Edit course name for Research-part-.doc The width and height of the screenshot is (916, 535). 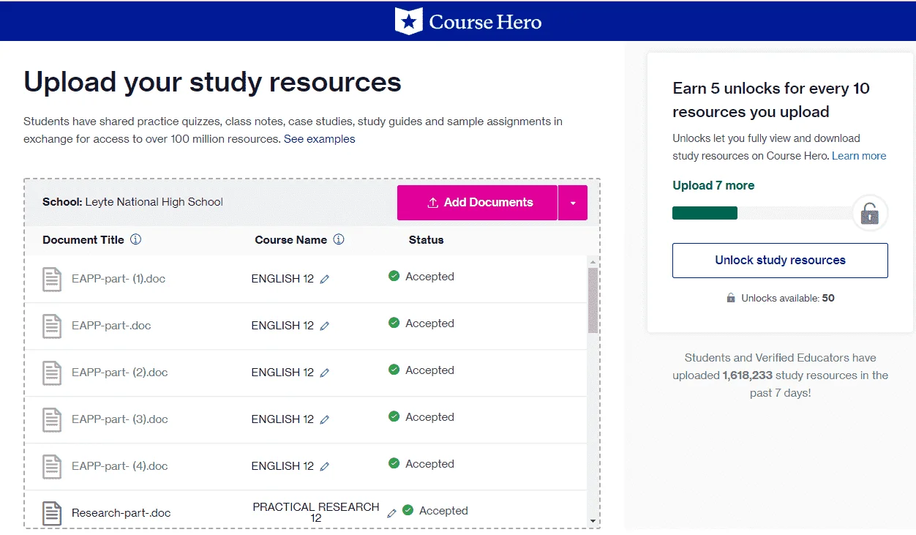[391, 513]
